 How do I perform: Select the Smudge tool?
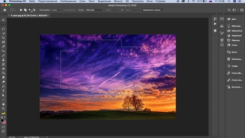(3, 77)
